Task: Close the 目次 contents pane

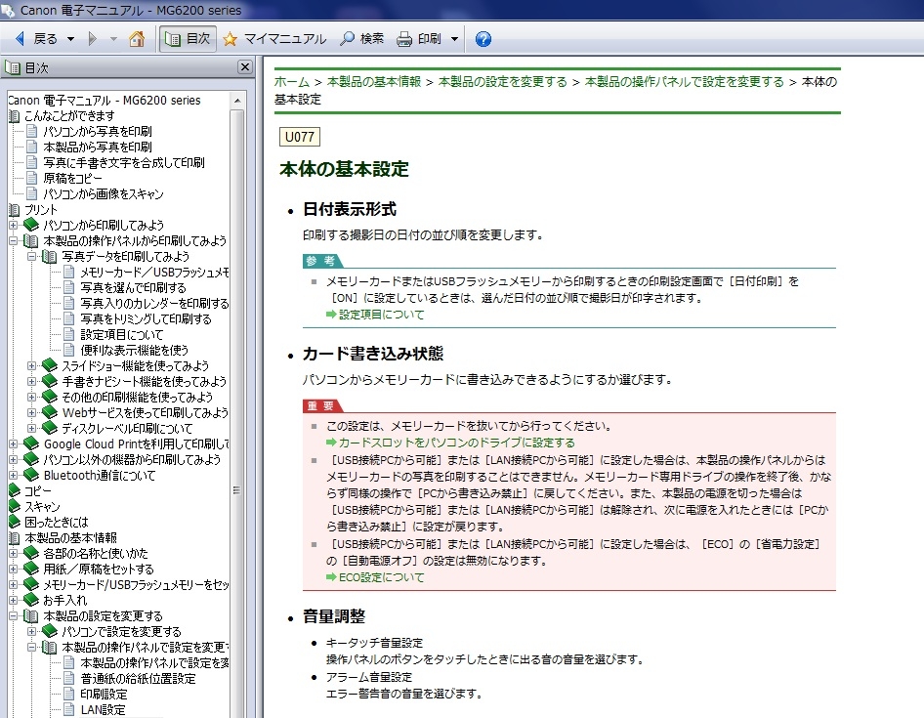Action: pyautogui.click(x=246, y=67)
